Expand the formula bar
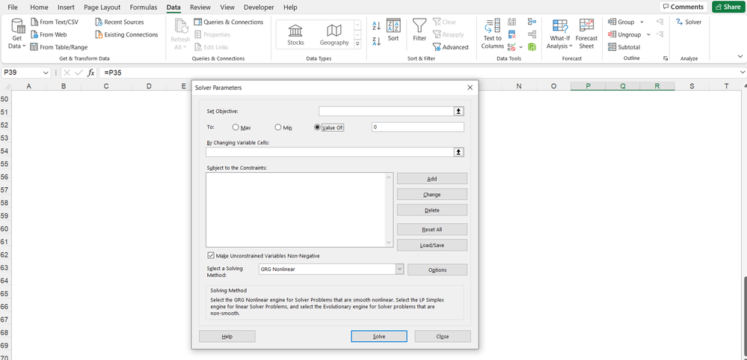Viewport: 747px width, 360px height. click(743, 73)
